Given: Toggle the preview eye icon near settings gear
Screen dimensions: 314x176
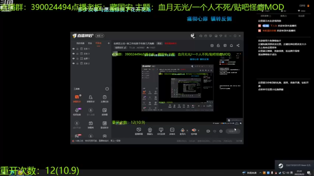Looking at the screenshot, I should [215, 131].
